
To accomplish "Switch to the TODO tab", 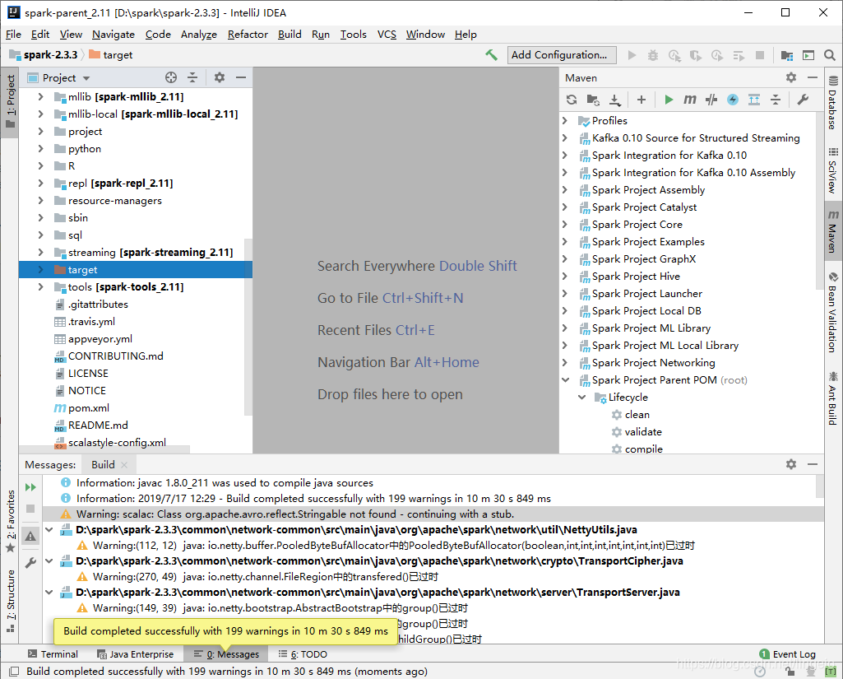I will 303,654.
